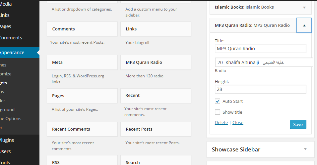Select the Recent Posts available widget
This screenshot has height=165, width=317.
pos(156,129)
